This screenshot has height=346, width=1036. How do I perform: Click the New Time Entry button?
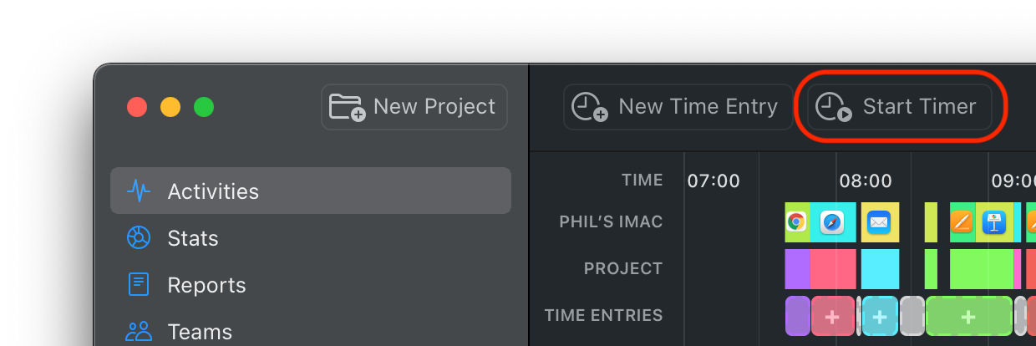(678, 107)
